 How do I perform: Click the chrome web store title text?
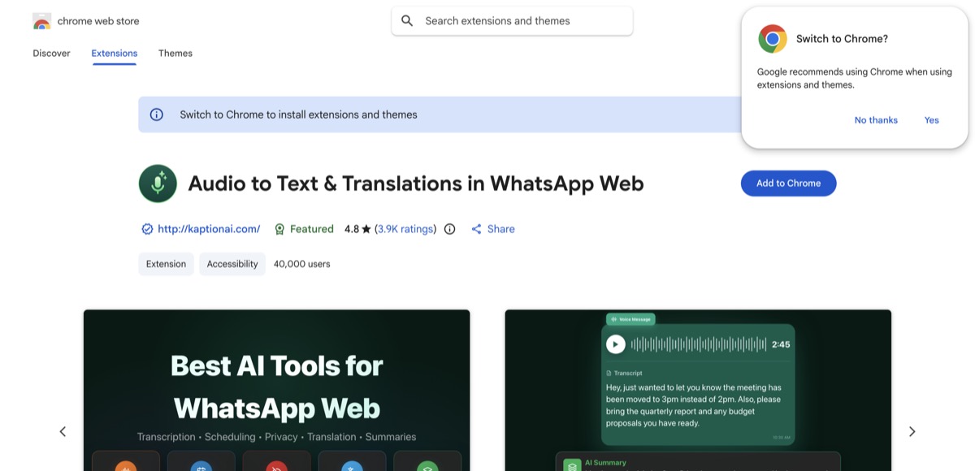point(98,21)
